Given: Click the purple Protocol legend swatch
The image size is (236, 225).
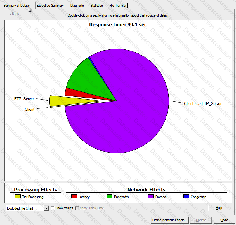Looking at the screenshot, I should [x=151, y=197].
